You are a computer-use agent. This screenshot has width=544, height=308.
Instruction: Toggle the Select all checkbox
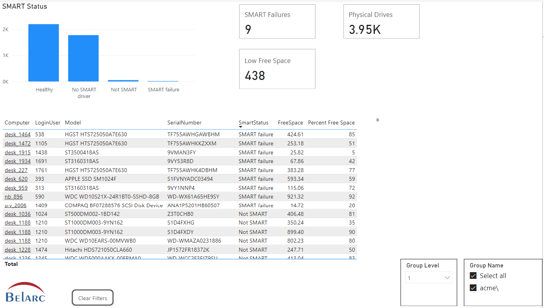(473, 276)
